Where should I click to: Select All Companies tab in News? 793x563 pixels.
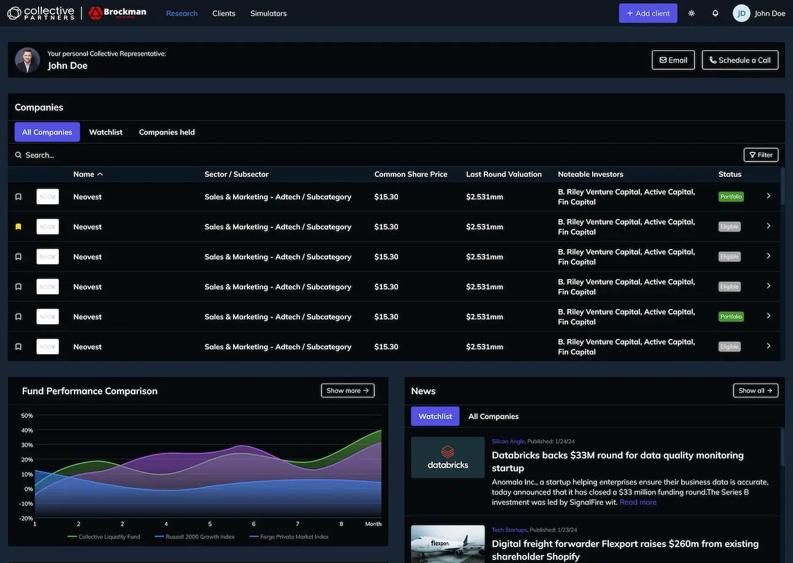coord(494,416)
